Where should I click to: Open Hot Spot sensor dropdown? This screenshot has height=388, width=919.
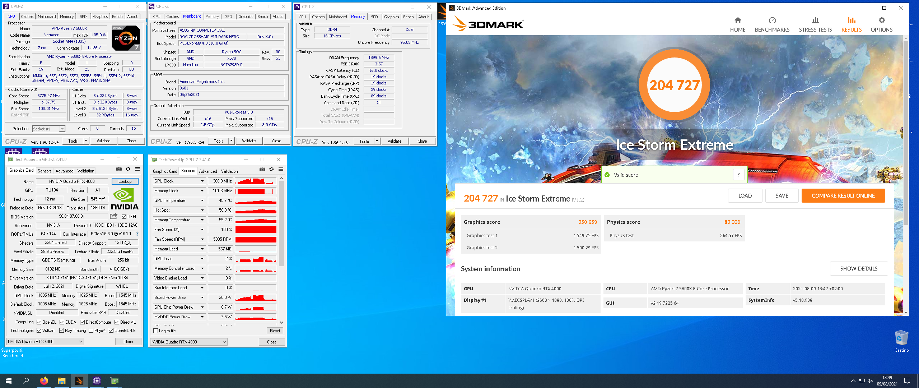[x=202, y=210]
